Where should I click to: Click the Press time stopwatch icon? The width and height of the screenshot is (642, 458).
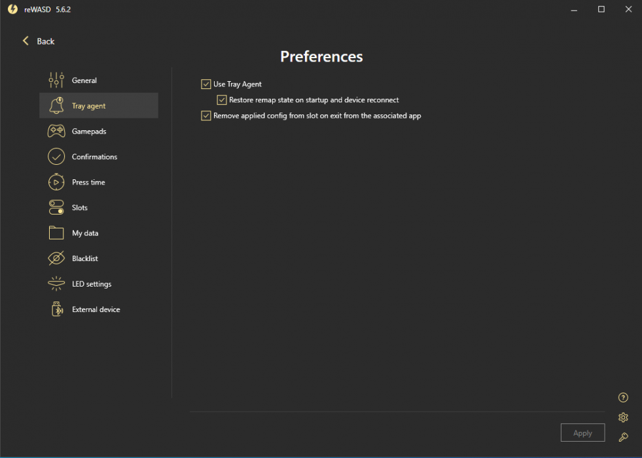(56, 183)
